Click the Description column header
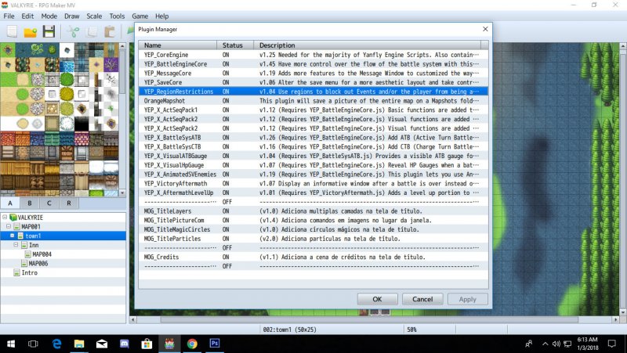The height and width of the screenshot is (353, 627). click(x=367, y=45)
